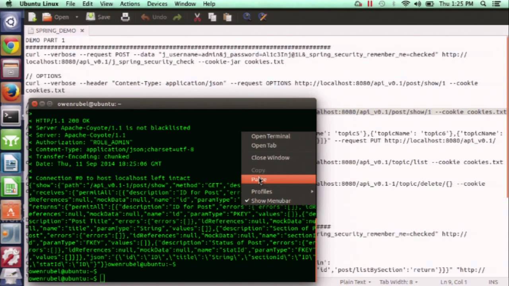
Task: Open the Files manager in launcher
Action: point(11,69)
